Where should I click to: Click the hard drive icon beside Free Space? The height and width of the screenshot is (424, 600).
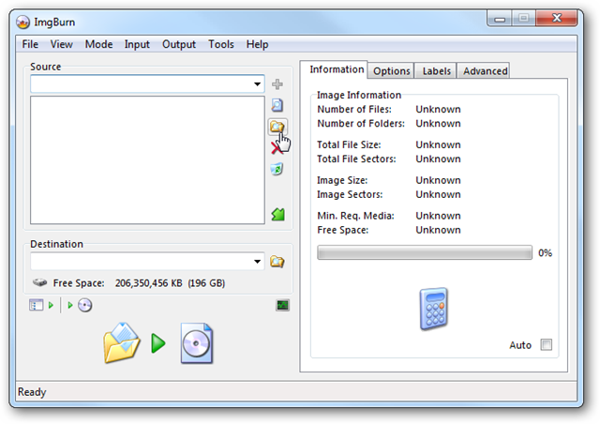tap(39, 282)
